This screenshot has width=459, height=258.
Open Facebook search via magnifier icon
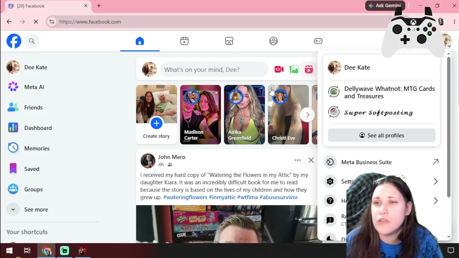(32, 41)
